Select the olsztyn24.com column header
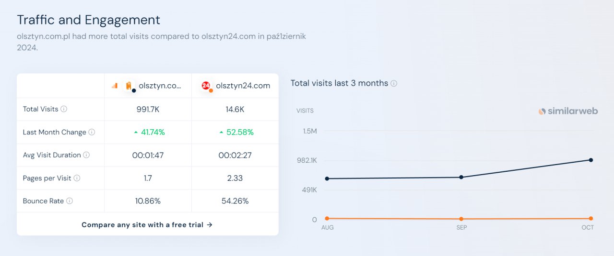Viewport: 614px width, 256px height. [235, 86]
